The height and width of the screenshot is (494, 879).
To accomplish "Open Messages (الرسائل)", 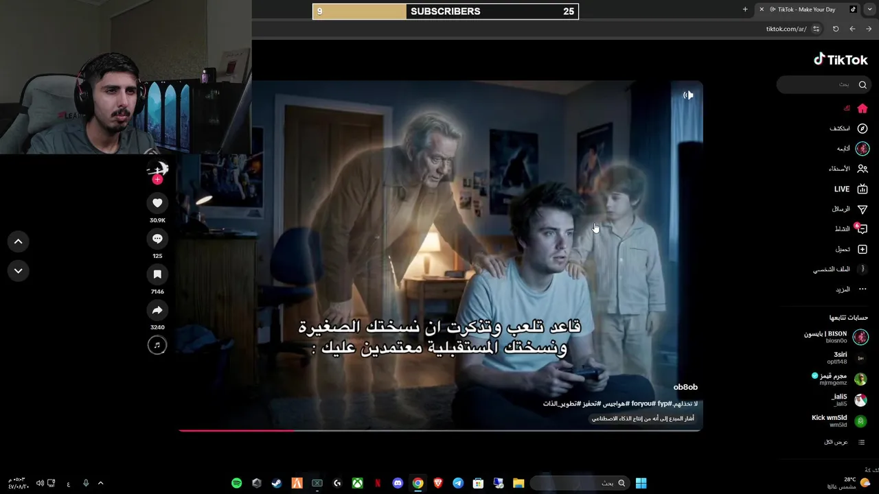I will [849, 209].
